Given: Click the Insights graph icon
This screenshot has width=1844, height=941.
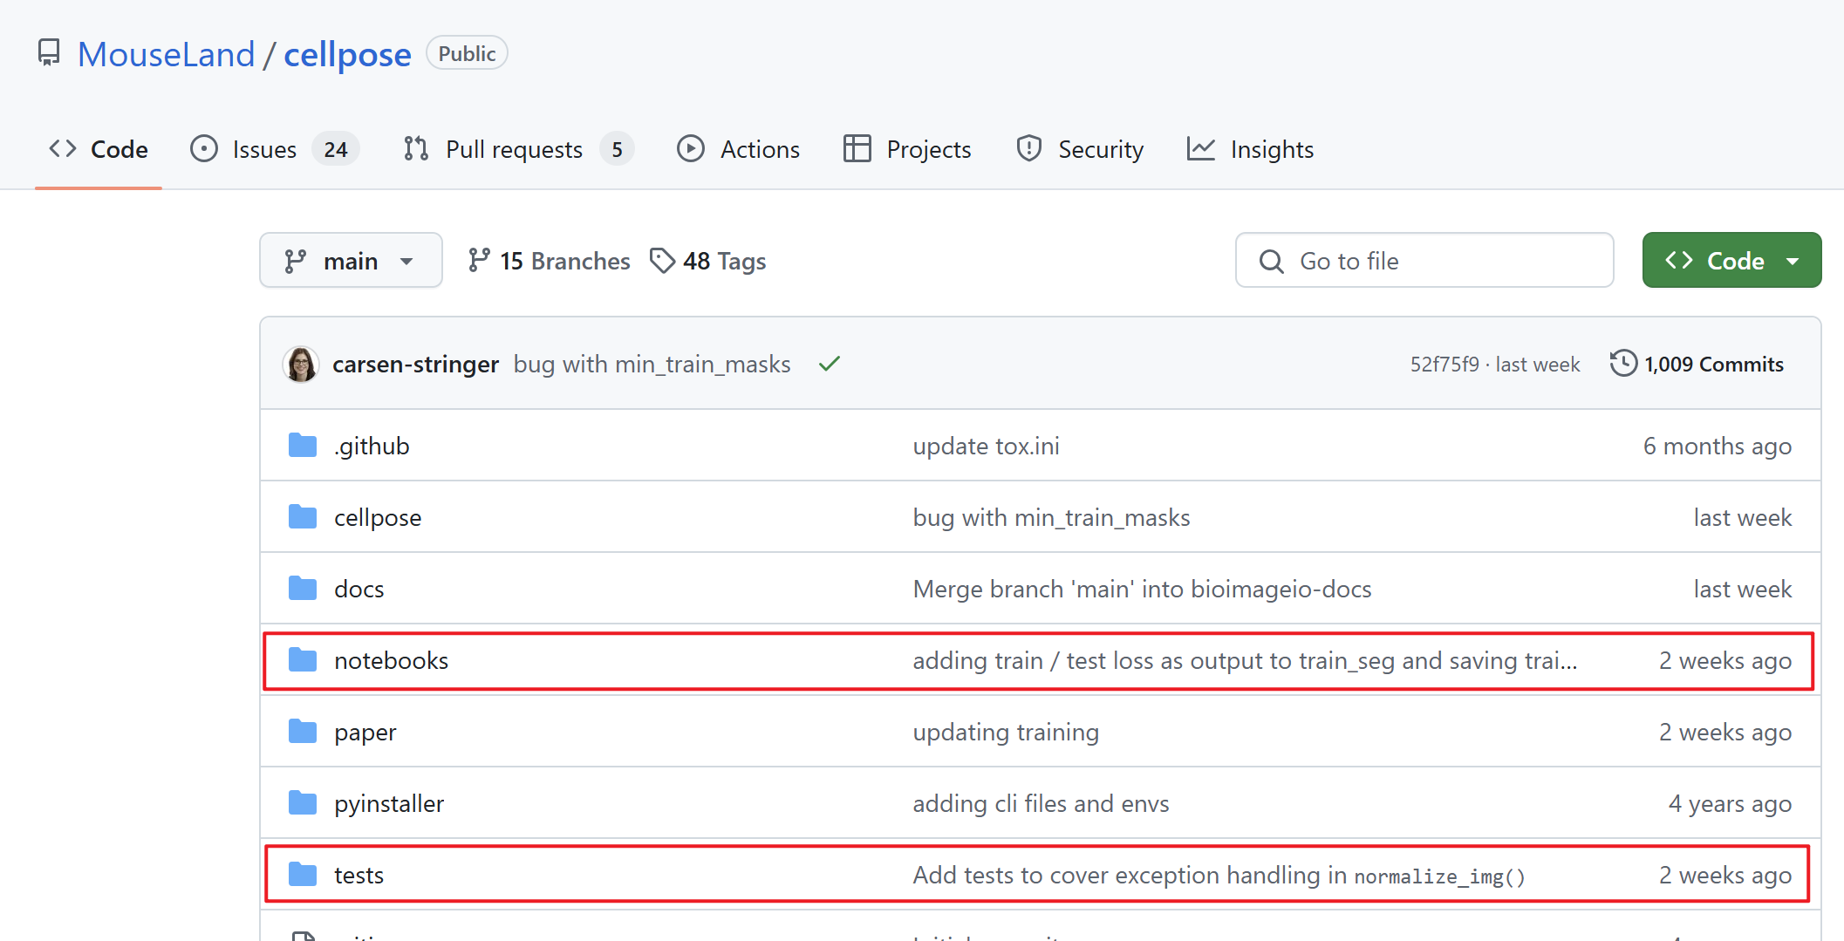Looking at the screenshot, I should pos(1201,149).
